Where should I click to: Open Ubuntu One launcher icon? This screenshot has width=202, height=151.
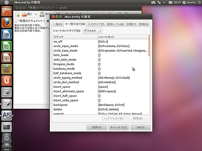[7, 81]
